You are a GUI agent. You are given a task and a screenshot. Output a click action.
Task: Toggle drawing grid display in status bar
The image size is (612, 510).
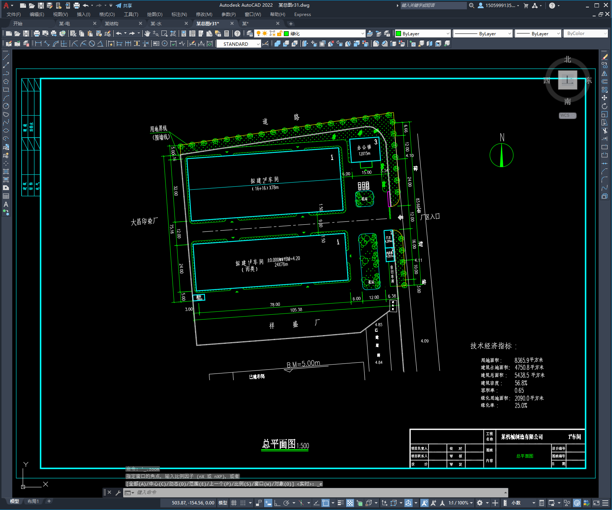[x=234, y=503]
